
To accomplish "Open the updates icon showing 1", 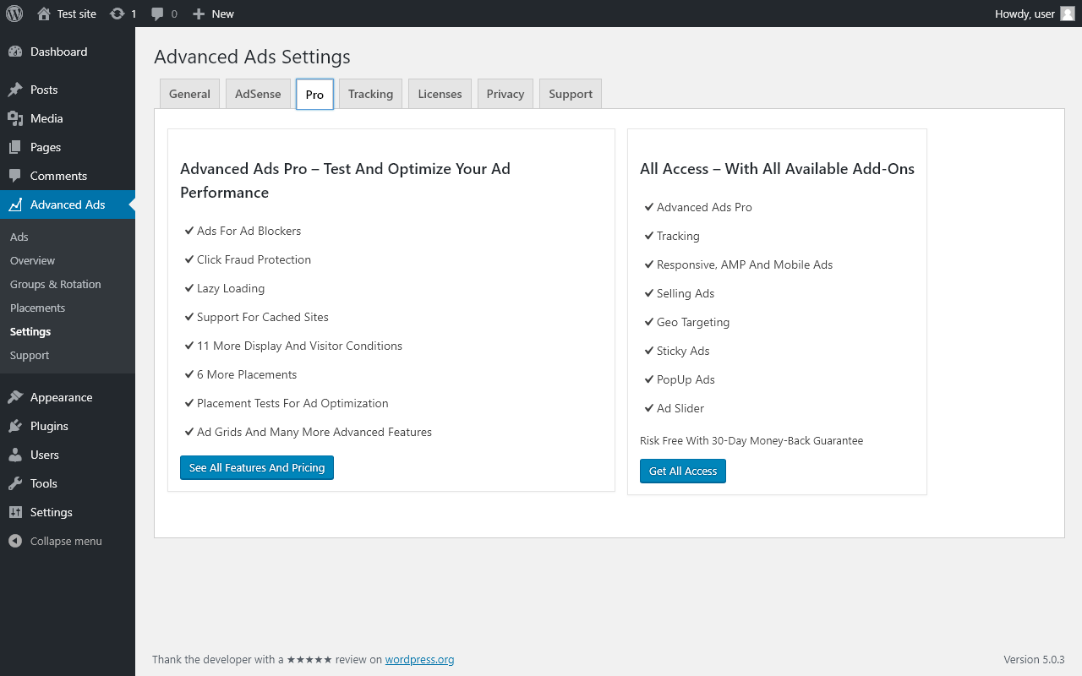I will (x=117, y=14).
